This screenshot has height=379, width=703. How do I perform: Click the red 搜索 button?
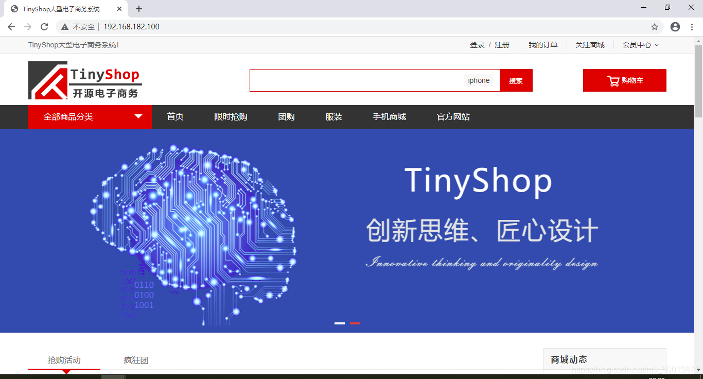(516, 80)
